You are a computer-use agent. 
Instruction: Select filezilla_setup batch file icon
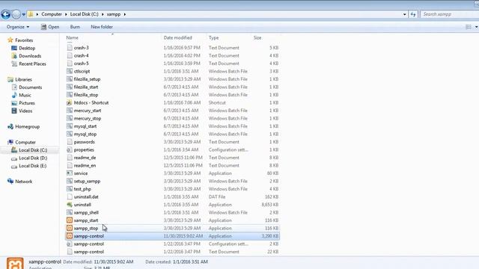(70, 79)
